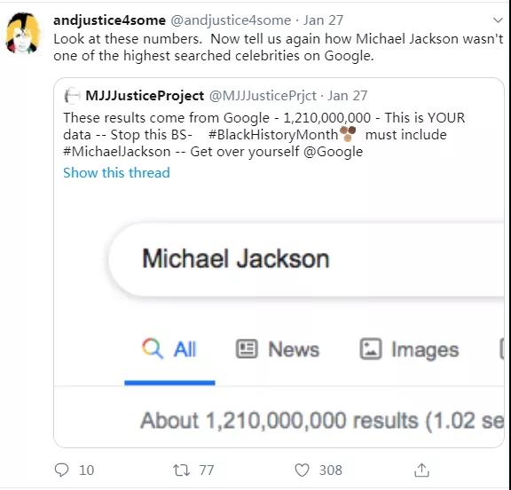Open the andjustice4some profile avatar
The height and width of the screenshot is (490, 511).
coord(22,33)
